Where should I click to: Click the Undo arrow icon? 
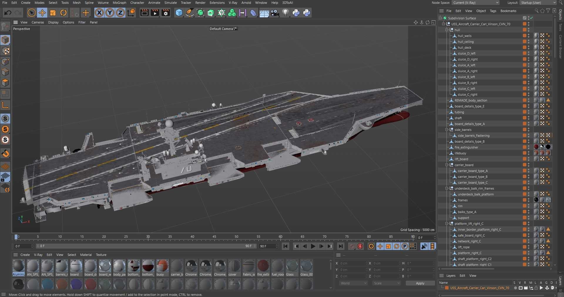pos(8,13)
